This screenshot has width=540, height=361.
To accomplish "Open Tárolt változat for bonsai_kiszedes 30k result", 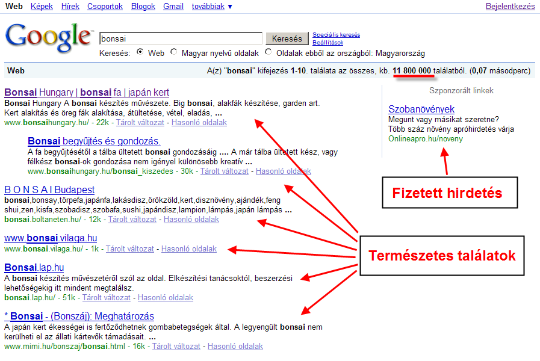I will point(224,171).
